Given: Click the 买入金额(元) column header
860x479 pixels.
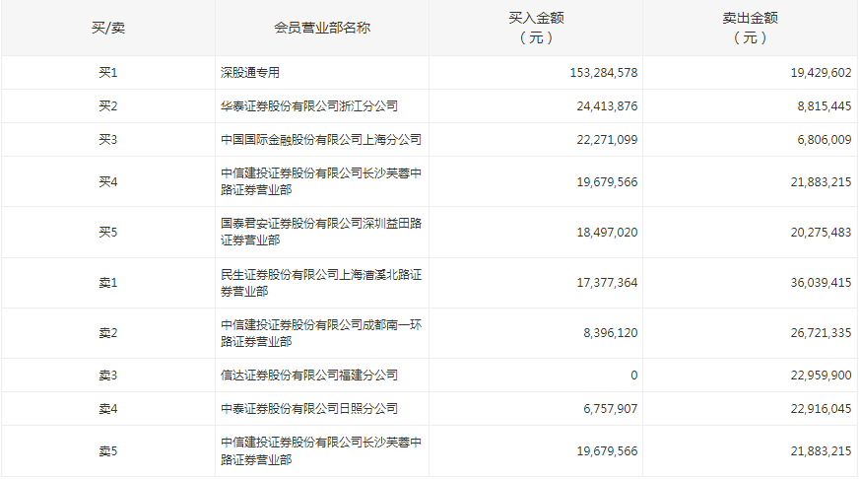Looking at the screenshot, I should (536, 28).
